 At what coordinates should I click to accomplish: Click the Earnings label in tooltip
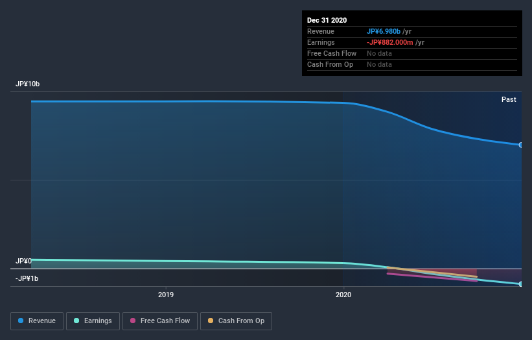point(321,42)
